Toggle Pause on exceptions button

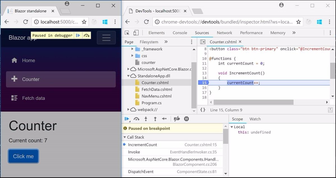coord(186,119)
